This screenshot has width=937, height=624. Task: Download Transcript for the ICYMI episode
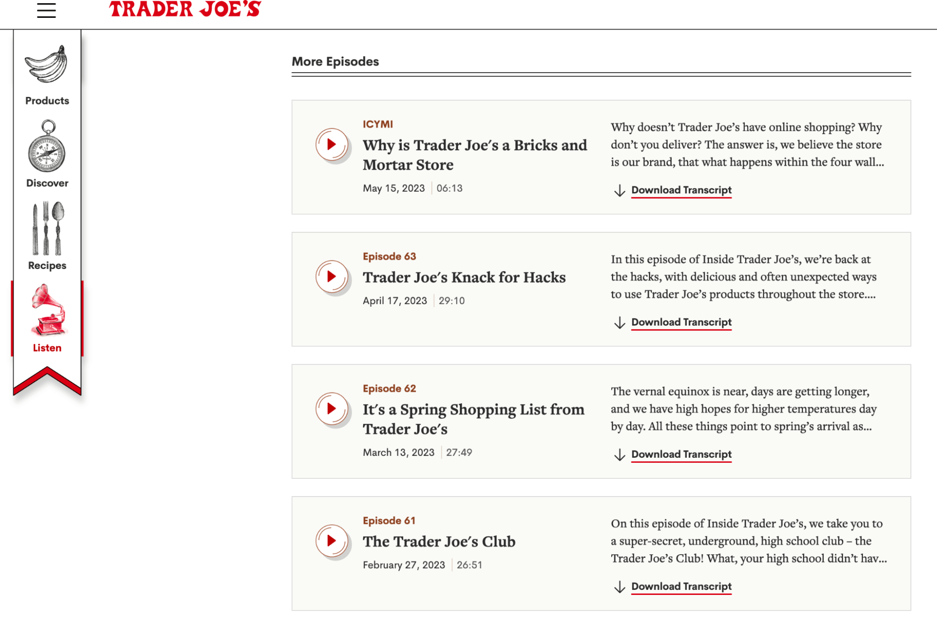pos(681,190)
